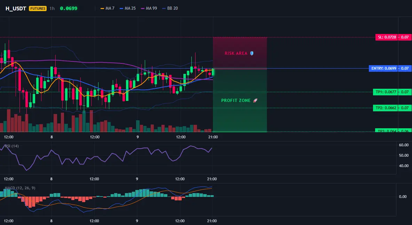Select the 1h timeframe label
This screenshot has width=412, height=225.
click(52, 8)
